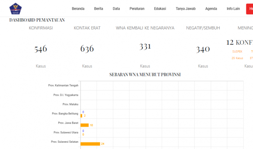253x149 pixels.
Task: Click the Sebaran WNA Menurut Provinsi title
Action: (145, 74)
